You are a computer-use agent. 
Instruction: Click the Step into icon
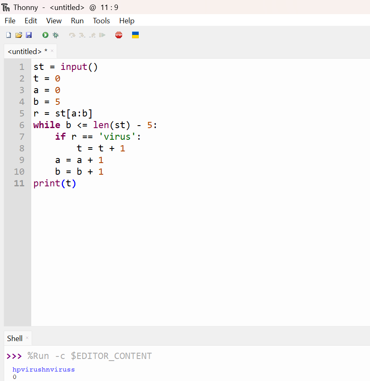click(x=82, y=35)
